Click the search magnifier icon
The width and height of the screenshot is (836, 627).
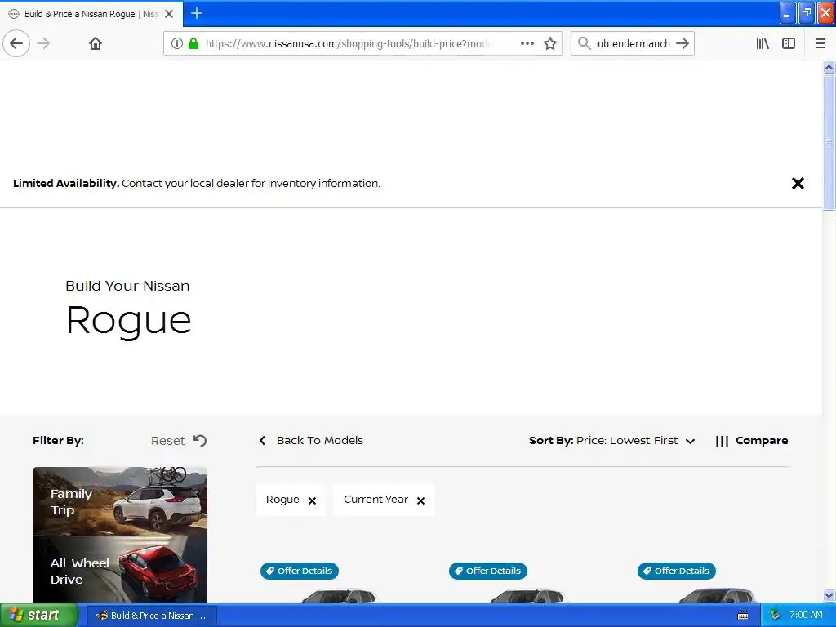pyautogui.click(x=585, y=43)
